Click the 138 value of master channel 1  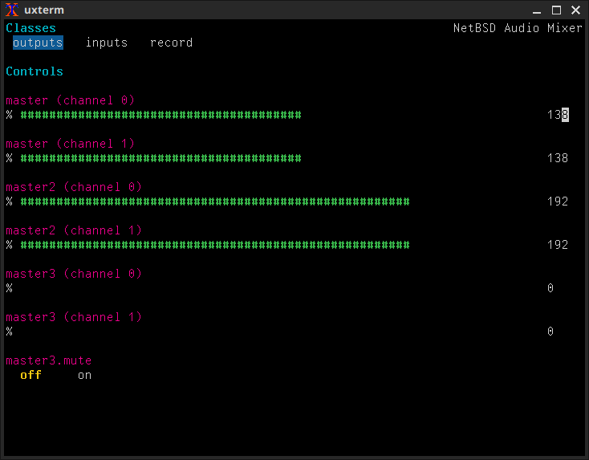[x=558, y=158]
